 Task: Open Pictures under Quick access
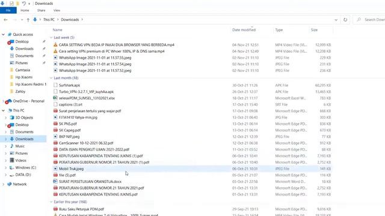(22, 63)
